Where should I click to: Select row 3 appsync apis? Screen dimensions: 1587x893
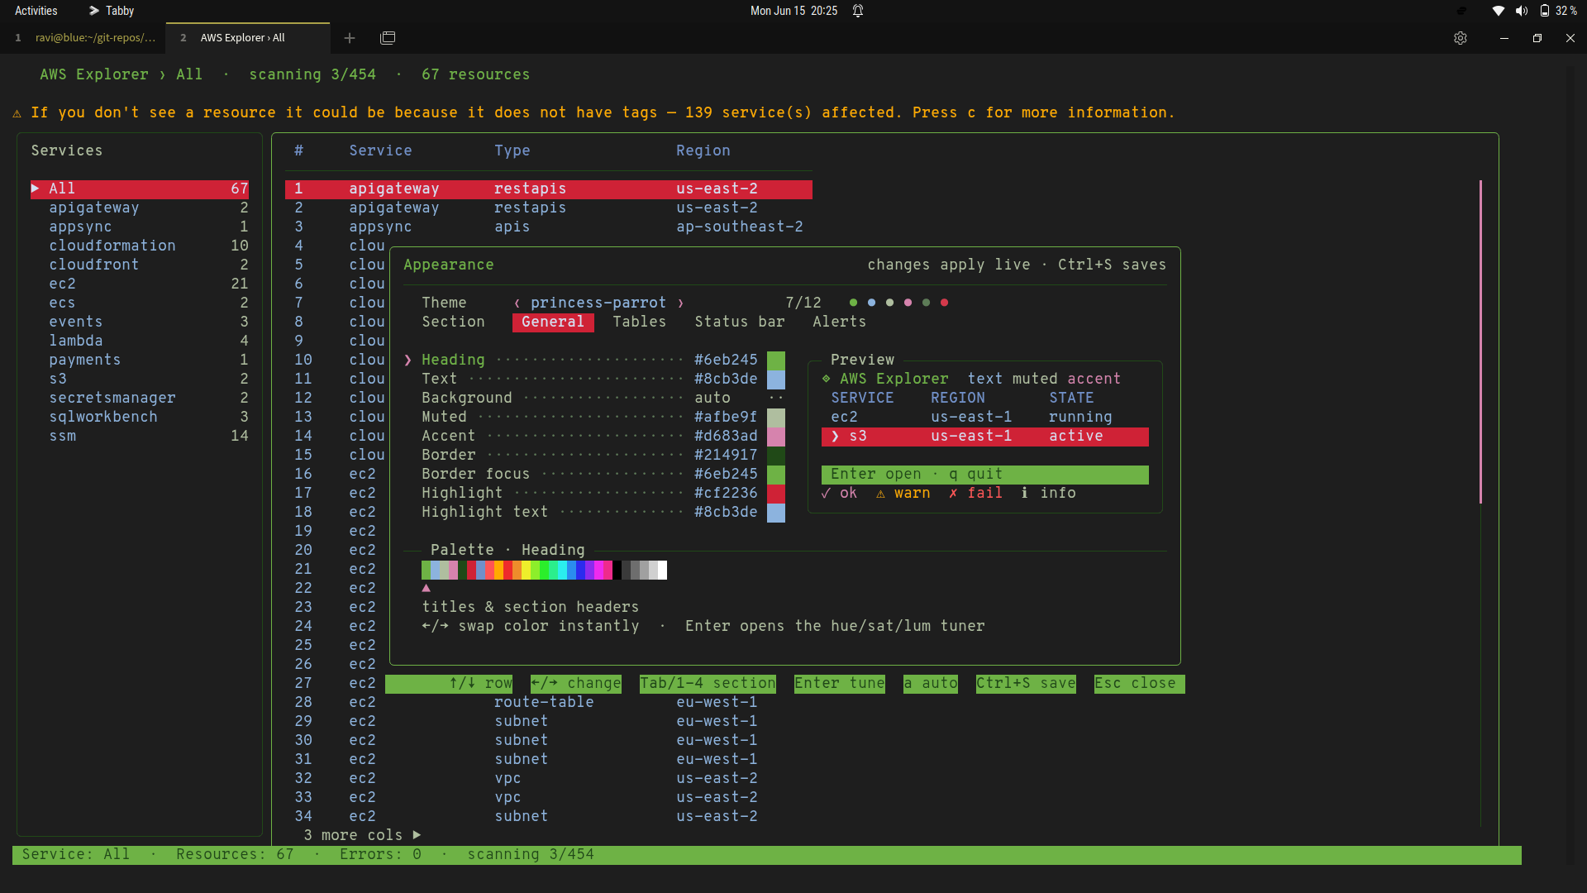pyautogui.click(x=549, y=227)
